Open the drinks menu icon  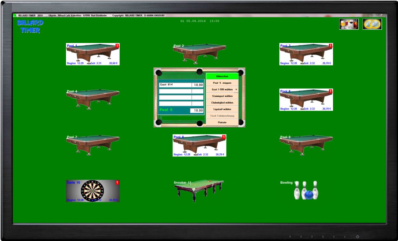click(349, 24)
